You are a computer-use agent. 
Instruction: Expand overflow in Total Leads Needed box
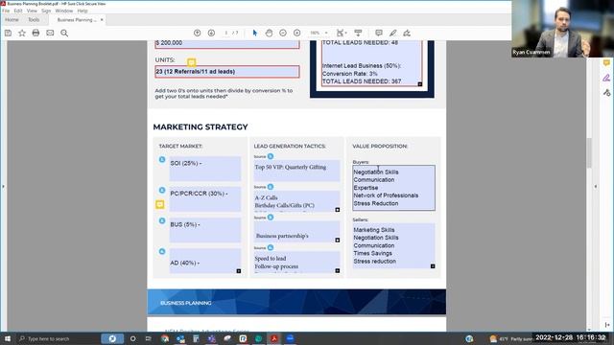[x=420, y=84]
